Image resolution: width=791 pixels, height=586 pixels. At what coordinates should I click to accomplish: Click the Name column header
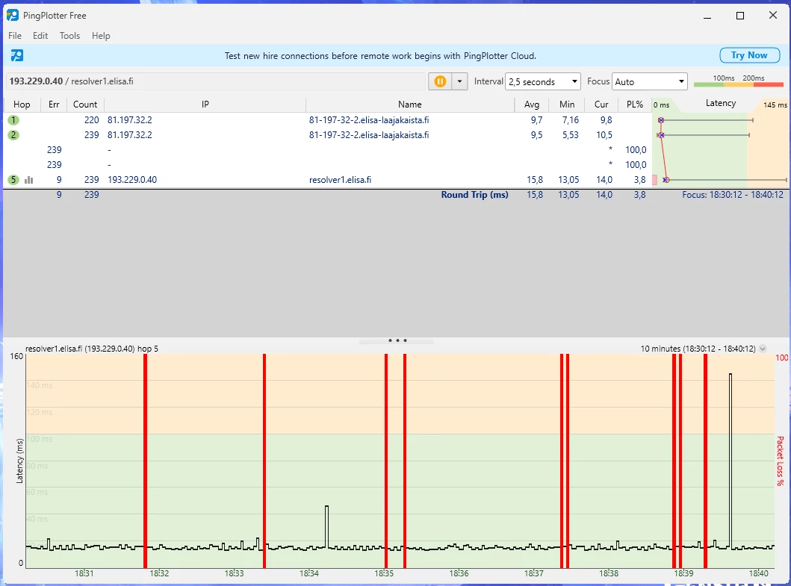409,105
